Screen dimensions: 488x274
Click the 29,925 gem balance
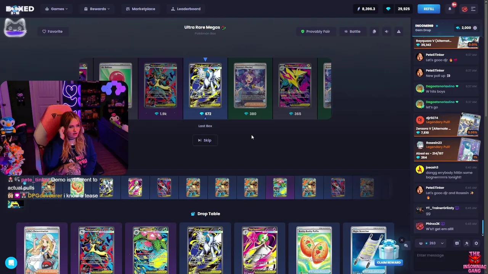coord(404,9)
